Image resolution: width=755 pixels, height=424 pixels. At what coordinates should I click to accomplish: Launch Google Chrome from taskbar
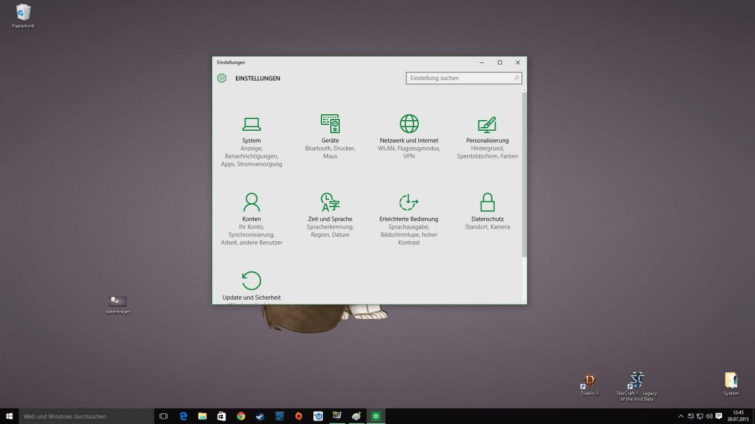click(x=241, y=416)
